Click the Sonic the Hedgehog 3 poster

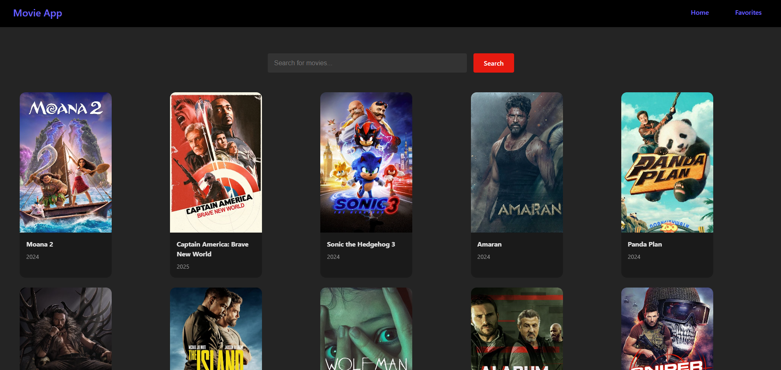pos(366,162)
